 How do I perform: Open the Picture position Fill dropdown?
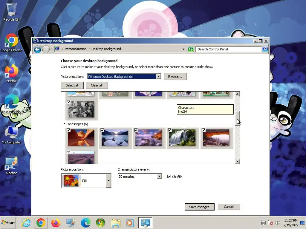108,180
